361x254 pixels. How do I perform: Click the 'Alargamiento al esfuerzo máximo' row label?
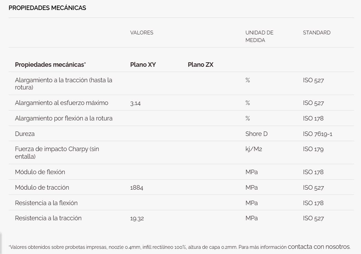pyautogui.click(x=62, y=103)
